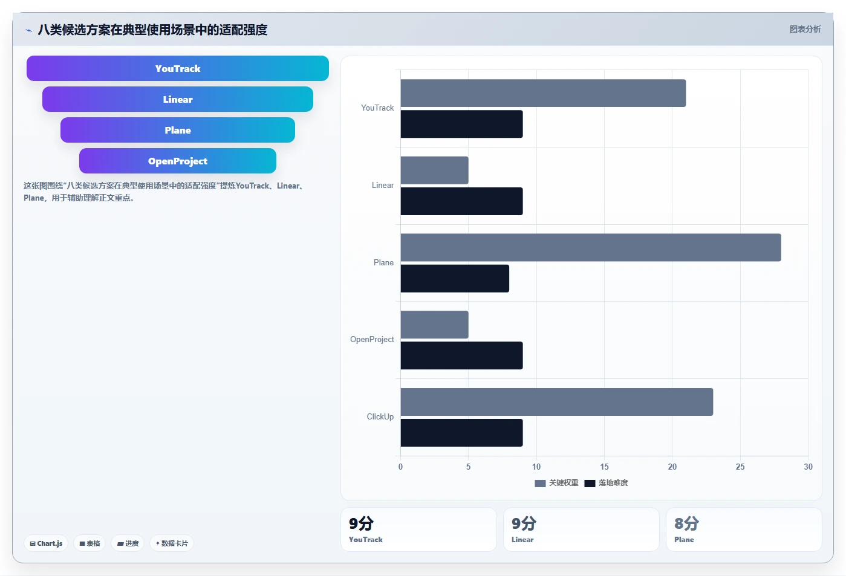Toggle the 落地难度 legend swatch

point(590,483)
